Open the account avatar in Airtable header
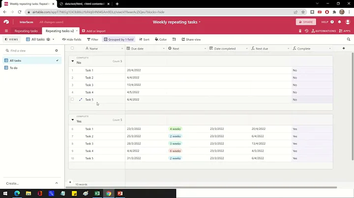This screenshot has height=198, width=354. tap(348, 22)
